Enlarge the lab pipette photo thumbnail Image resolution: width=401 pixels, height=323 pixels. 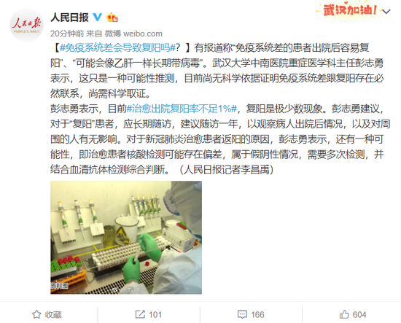pos(126,237)
